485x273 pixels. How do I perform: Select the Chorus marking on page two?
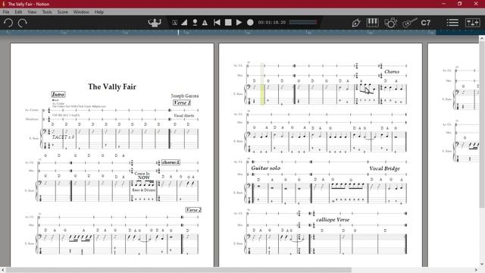(392, 71)
